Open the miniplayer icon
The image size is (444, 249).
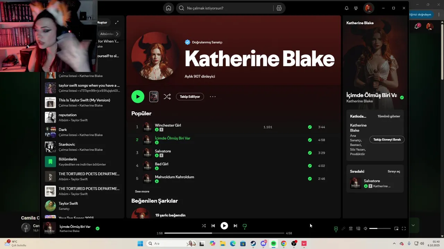tap(396, 229)
